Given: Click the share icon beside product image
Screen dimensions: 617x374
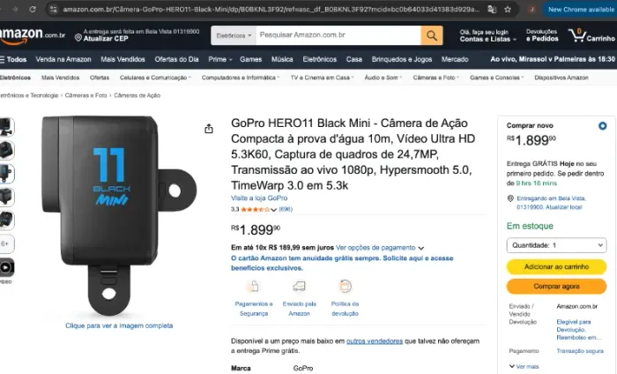Looking at the screenshot, I should pos(209,129).
